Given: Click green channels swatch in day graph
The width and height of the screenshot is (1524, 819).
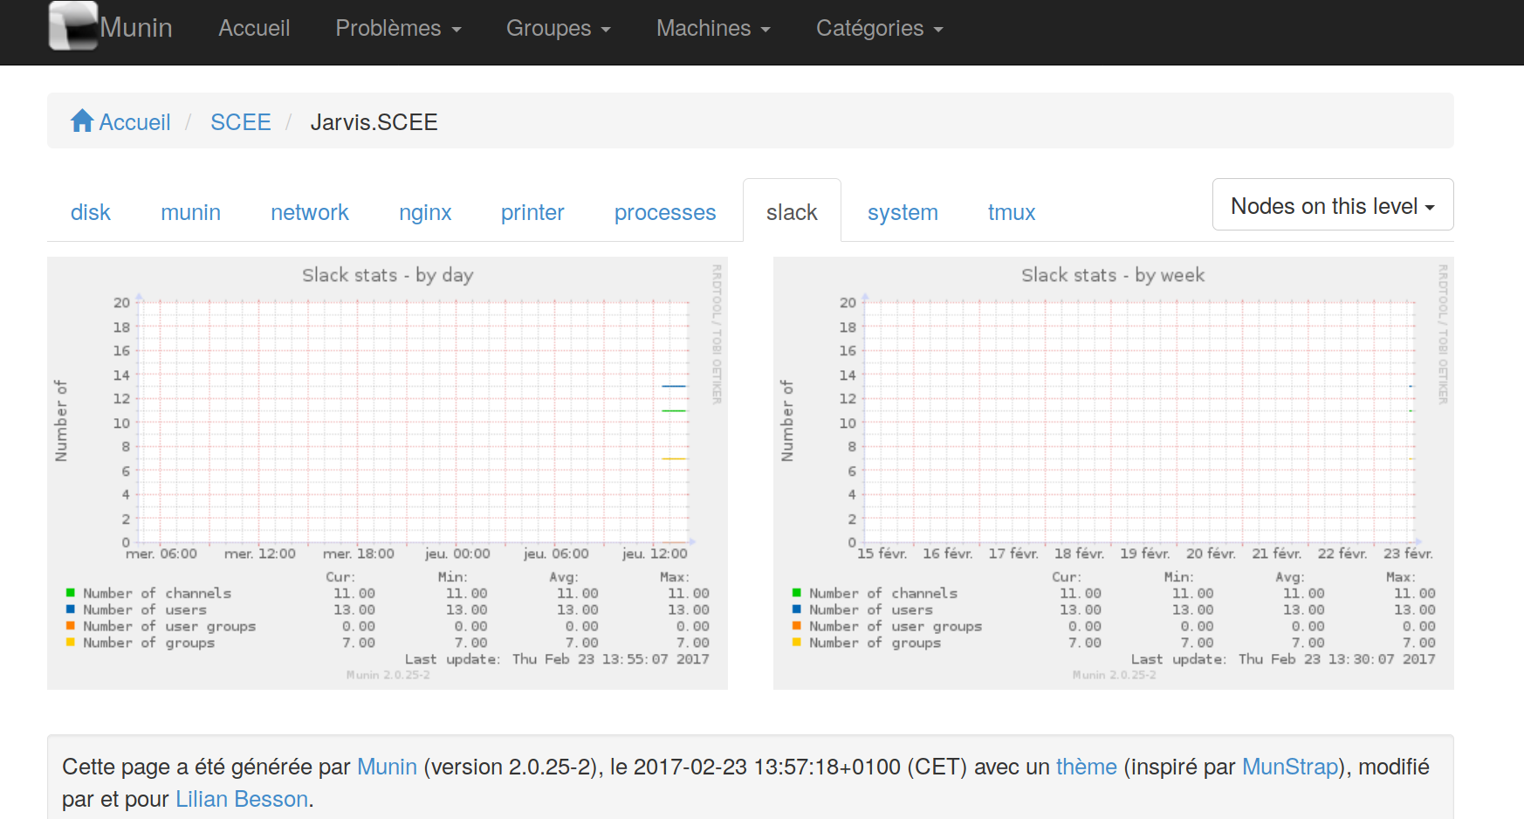Looking at the screenshot, I should click(71, 593).
